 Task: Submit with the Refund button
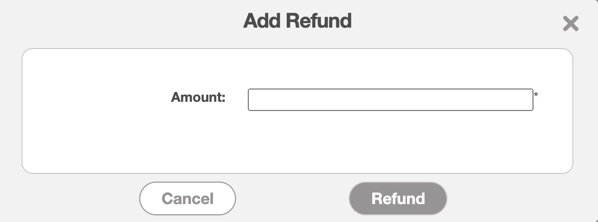[398, 198]
